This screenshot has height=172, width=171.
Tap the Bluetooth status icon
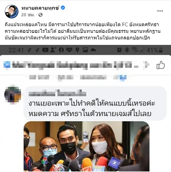[x=127, y=50]
